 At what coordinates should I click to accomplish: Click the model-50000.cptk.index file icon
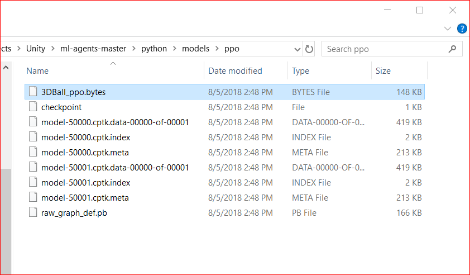[x=33, y=137]
